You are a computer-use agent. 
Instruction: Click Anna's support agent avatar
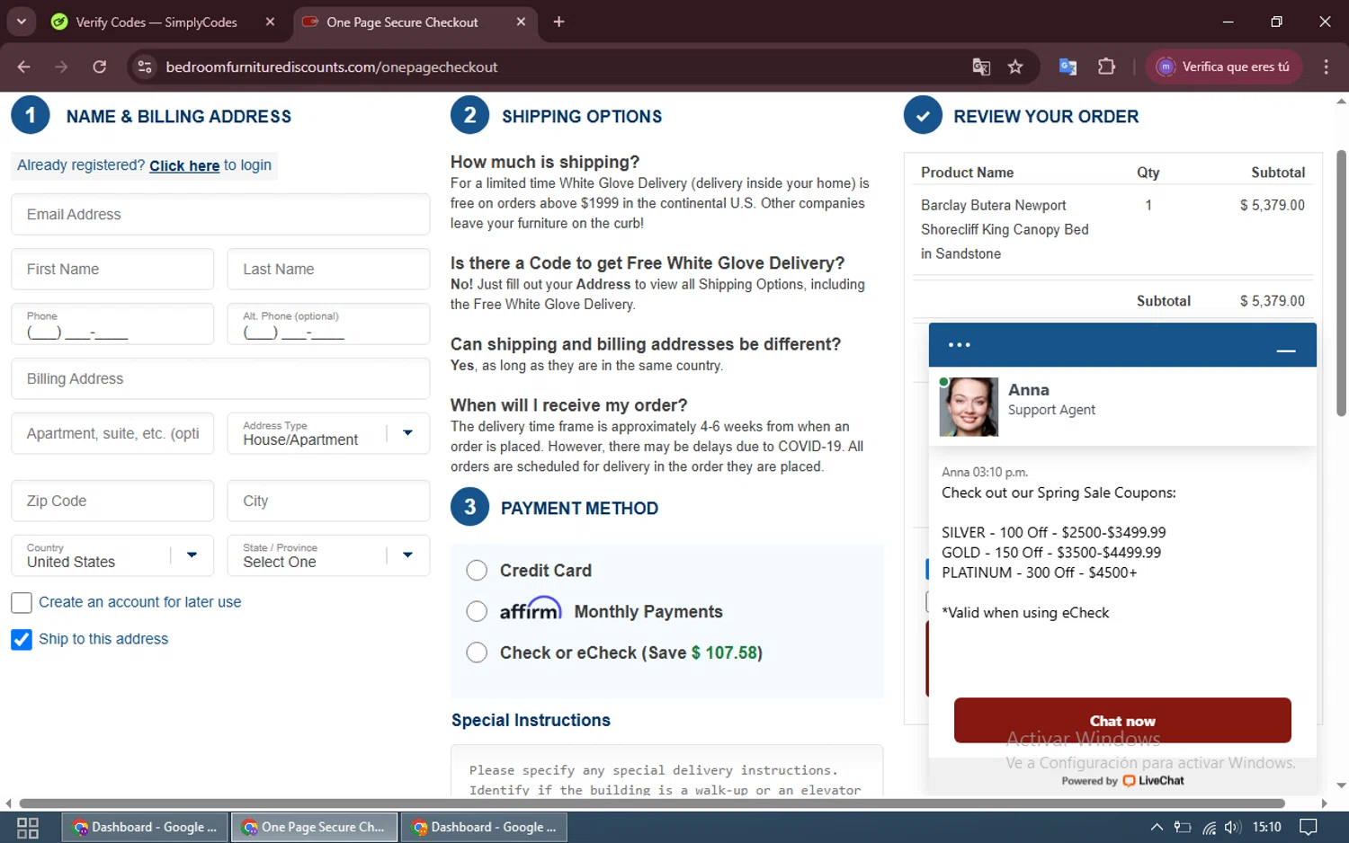[969, 407]
